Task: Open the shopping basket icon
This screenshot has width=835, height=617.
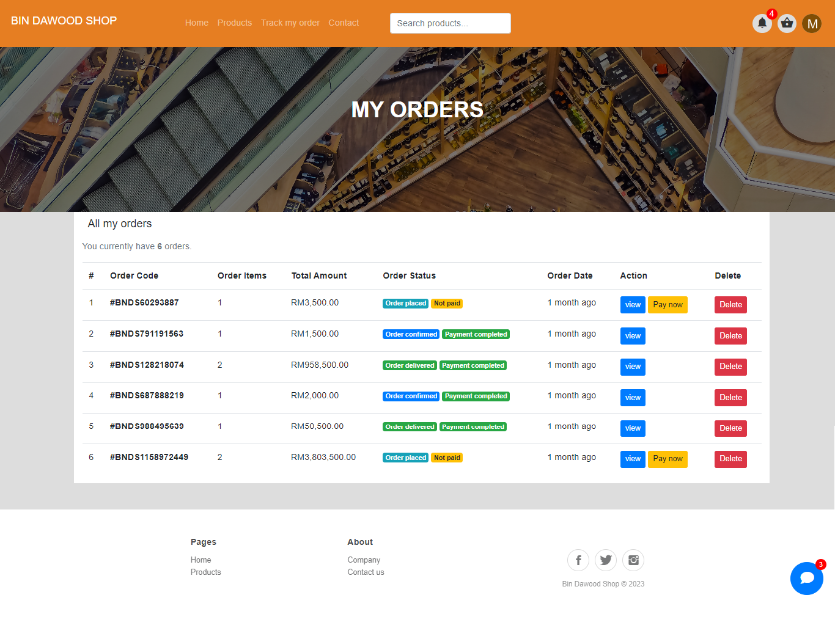Action: pyautogui.click(x=787, y=24)
